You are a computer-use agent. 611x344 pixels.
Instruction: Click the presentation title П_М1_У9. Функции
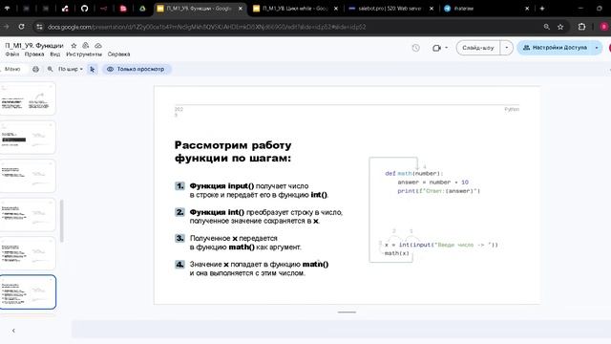34,46
